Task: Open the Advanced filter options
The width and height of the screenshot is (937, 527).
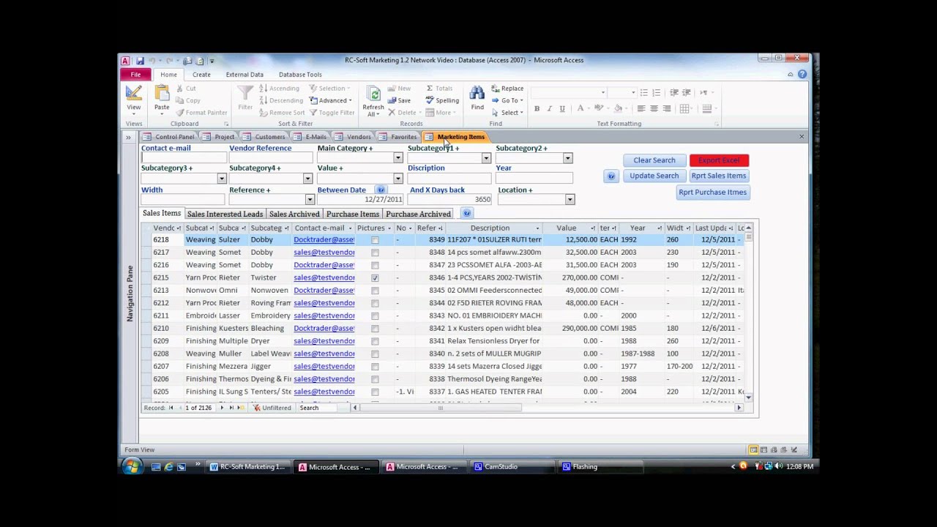Action: pyautogui.click(x=331, y=100)
